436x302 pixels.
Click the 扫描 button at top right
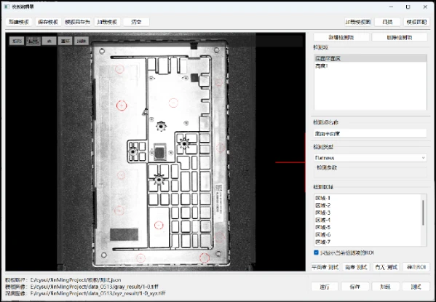[x=387, y=22]
